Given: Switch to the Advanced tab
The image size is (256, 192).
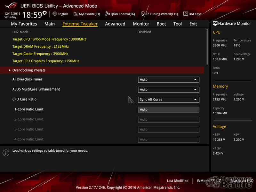Looking at the screenshot, I should [115, 24].
